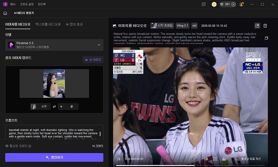
Task: Click the 381 credits diamond counter
Action: 225,4
